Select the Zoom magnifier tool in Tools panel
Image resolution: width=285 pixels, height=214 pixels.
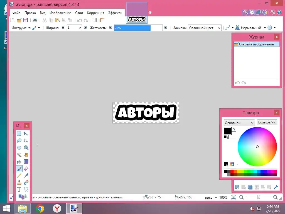(x=26, y=148)
